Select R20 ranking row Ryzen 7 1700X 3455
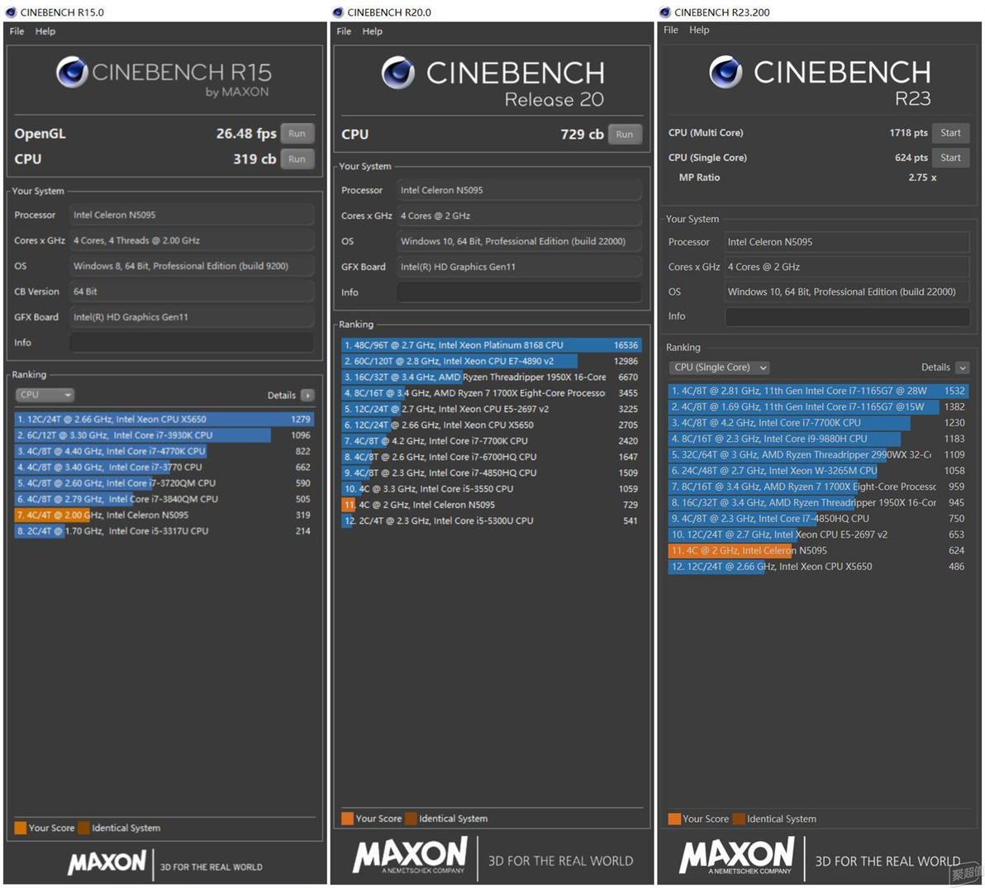The height and width of the screenshot is (888, 985). point(491,393)
